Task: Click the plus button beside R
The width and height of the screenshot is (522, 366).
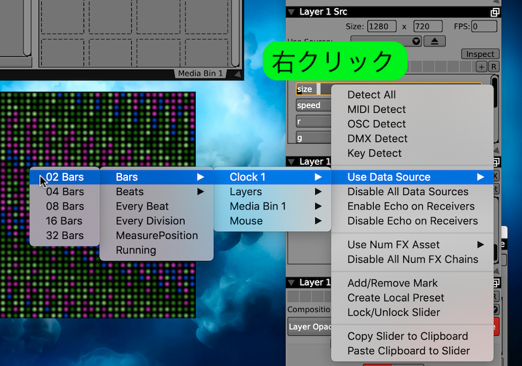Action: 482,67
